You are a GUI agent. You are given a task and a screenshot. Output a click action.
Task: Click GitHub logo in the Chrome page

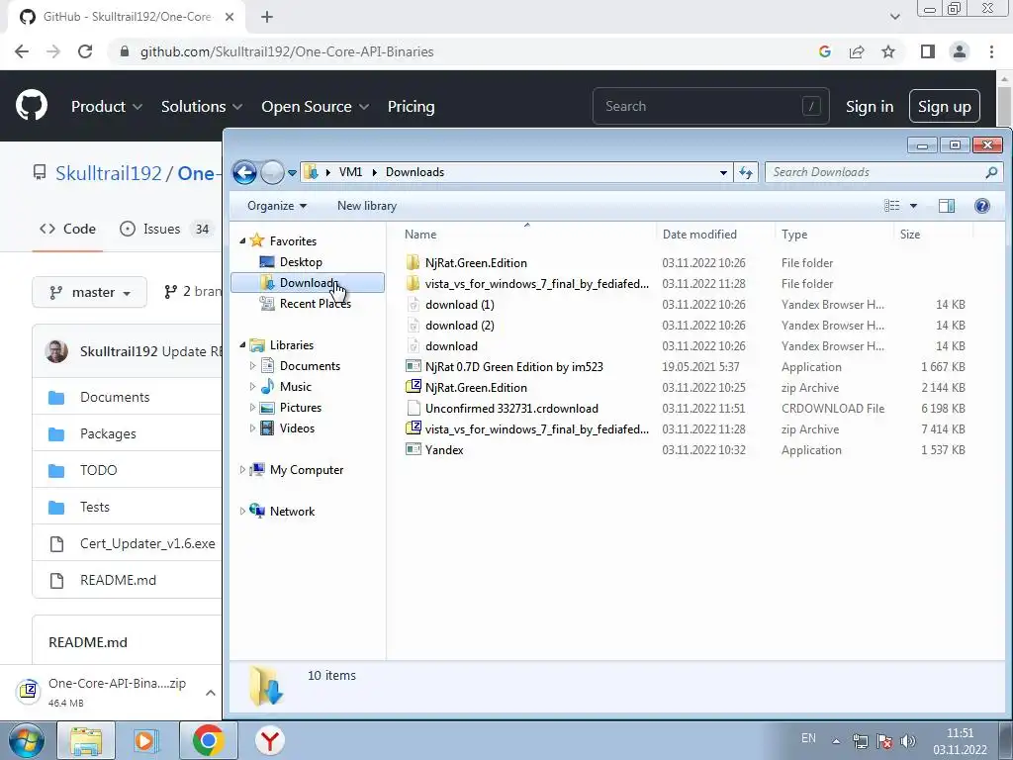tap(32, 106)
